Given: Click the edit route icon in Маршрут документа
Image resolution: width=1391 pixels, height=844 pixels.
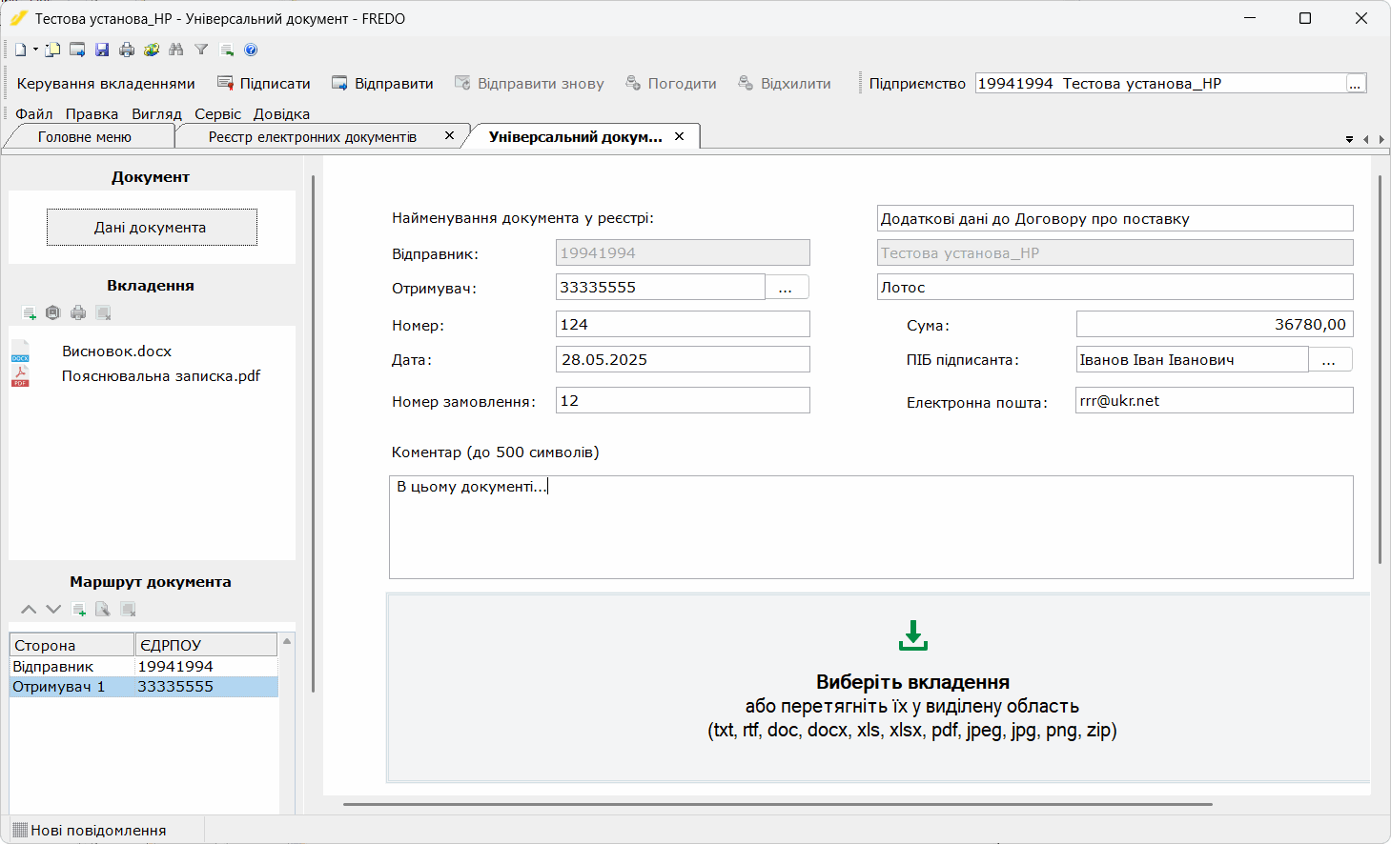Looking at the screenshot, I should [x=103, y=609].
